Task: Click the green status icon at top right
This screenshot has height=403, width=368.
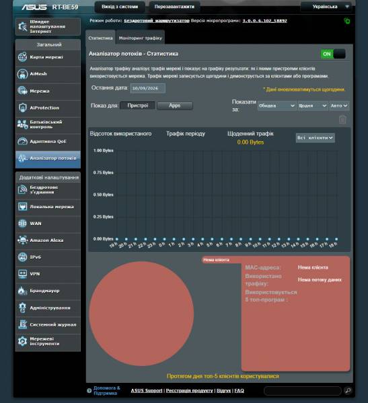Action: coord(347,21)
